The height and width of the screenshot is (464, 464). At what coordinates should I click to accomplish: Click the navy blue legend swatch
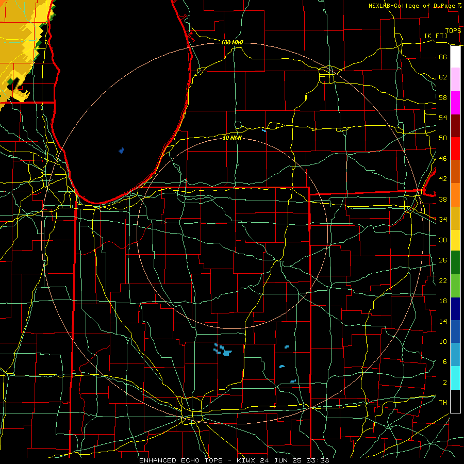(455, 309)
